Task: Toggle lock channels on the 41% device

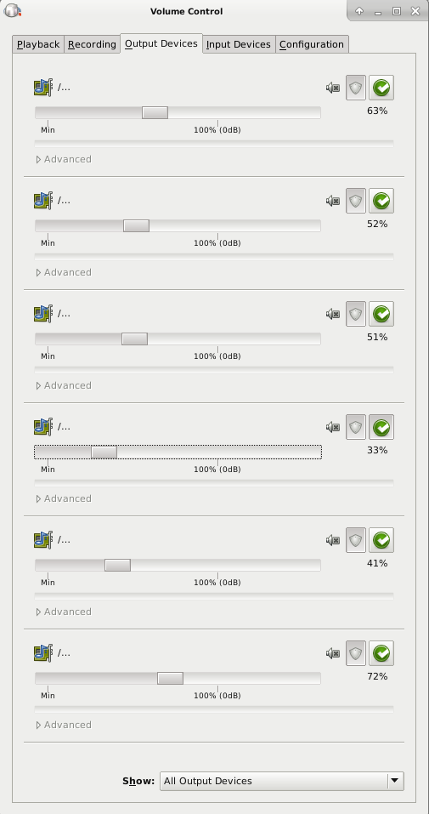Action: tap(356, 540)
